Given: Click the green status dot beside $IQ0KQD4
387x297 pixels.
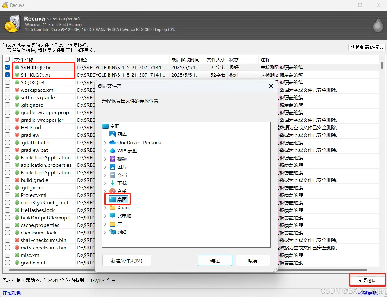Looking at the screenshot, I should tap(17, 83).
